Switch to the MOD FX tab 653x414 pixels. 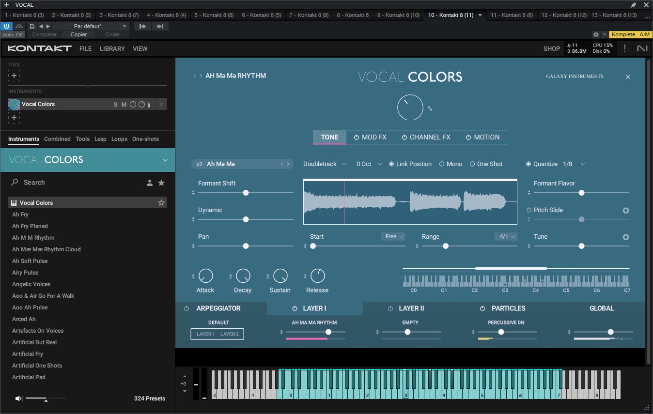[370, 137]
